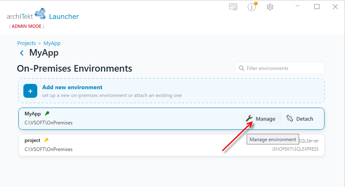This screenshot has width=345, height=187.
Task: Open the Projects breadcrumb link
Action: pos(26,43)
